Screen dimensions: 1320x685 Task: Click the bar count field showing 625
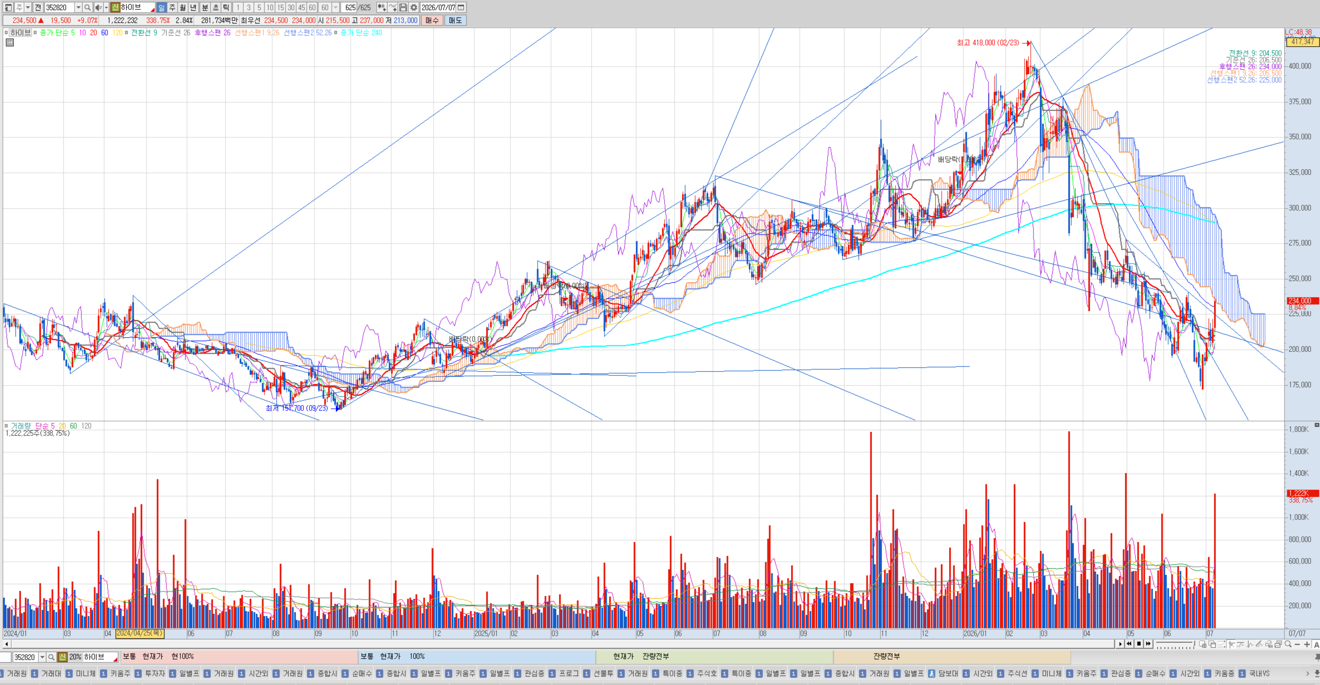[349, 8]
